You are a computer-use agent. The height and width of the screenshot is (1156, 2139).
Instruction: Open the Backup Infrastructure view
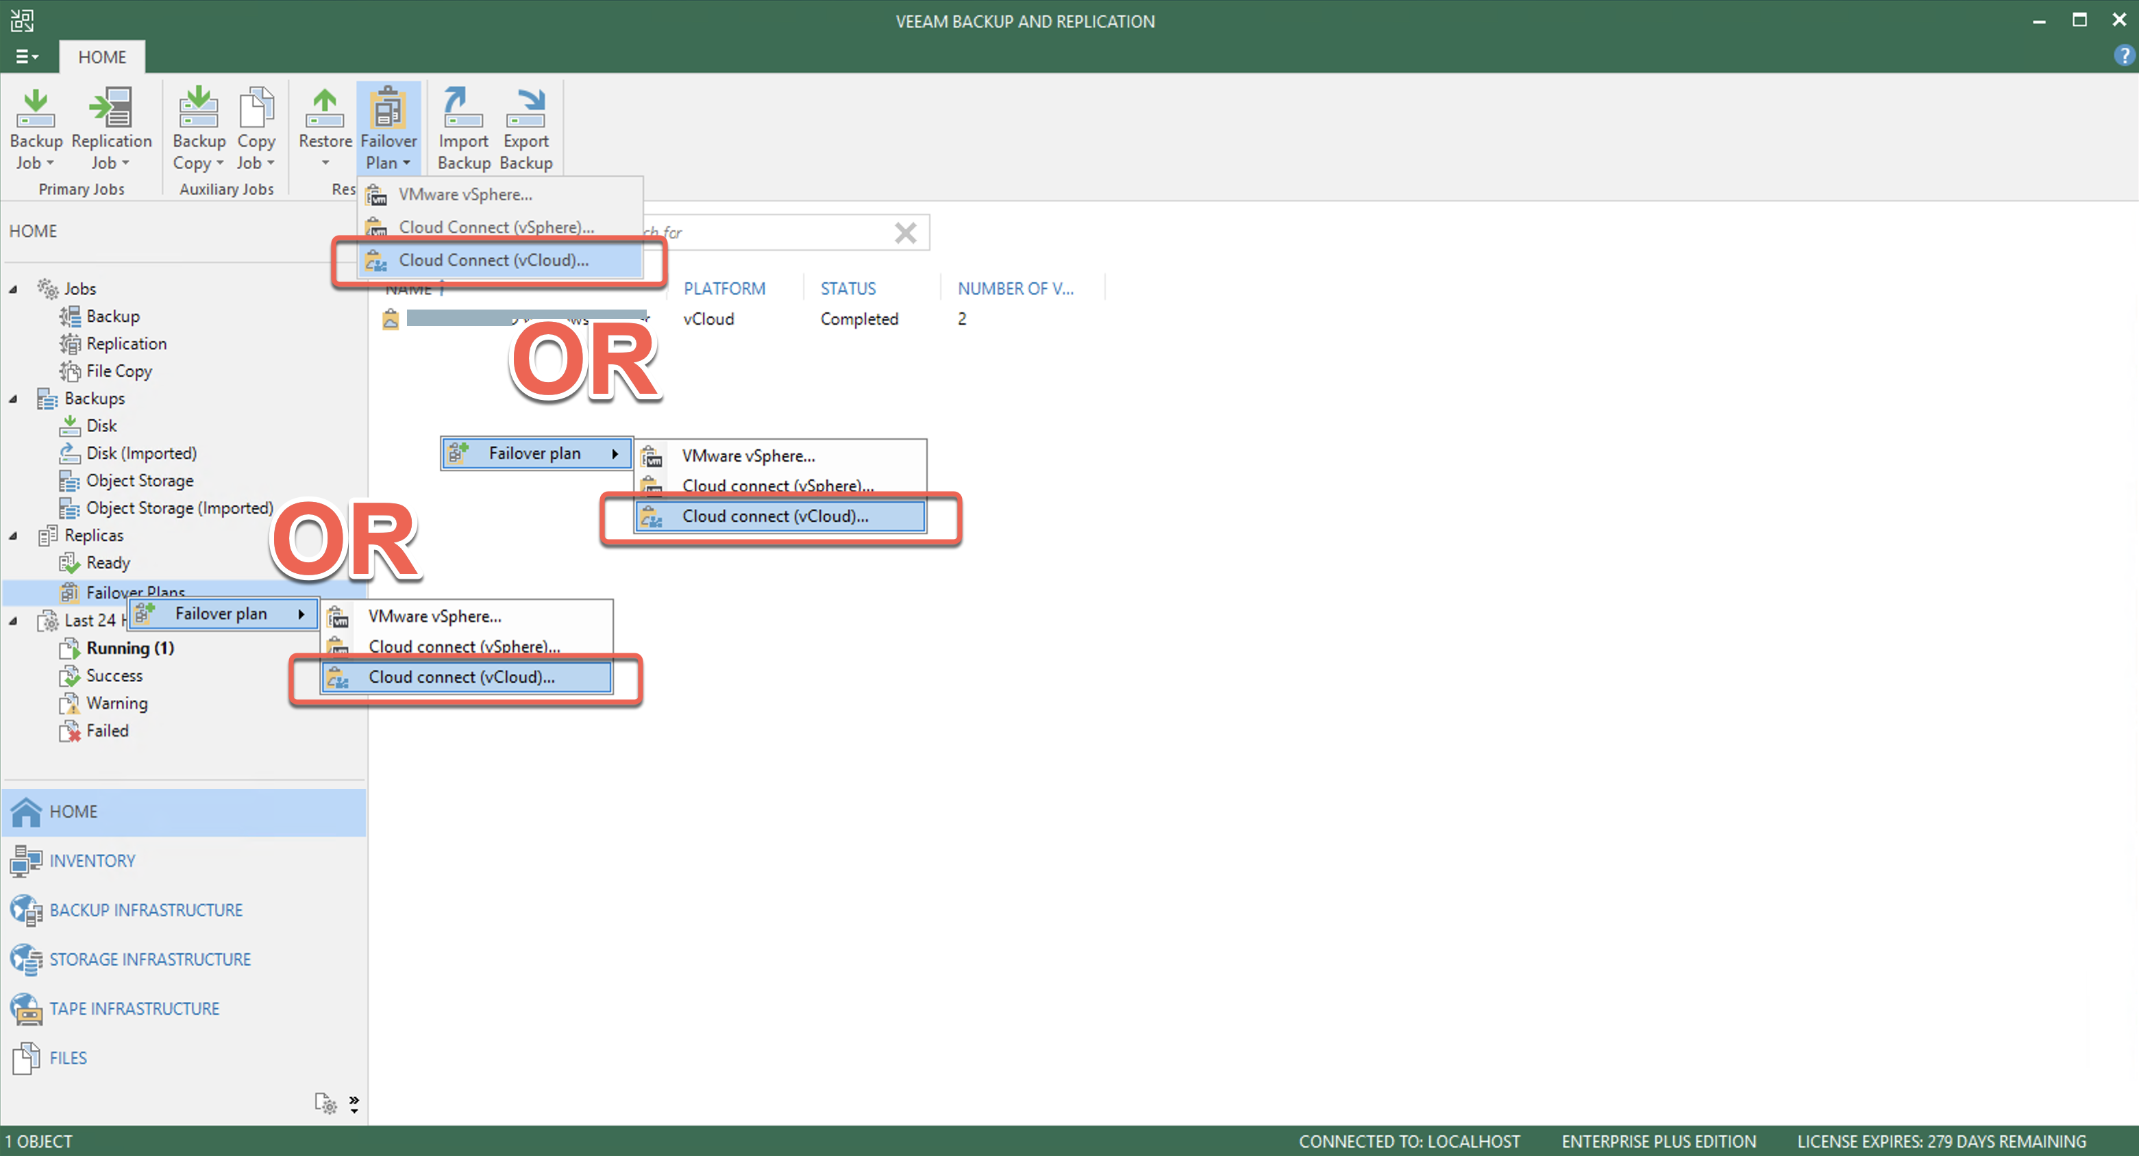click(145, 909)
